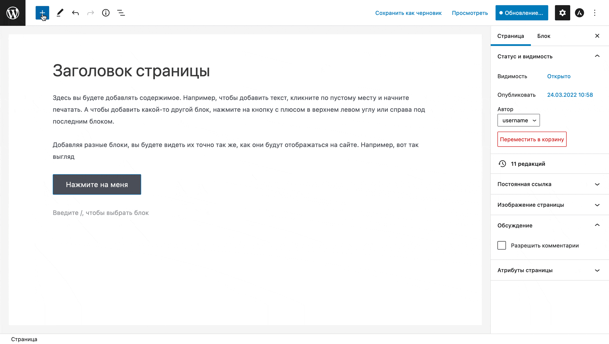The height and width of the screenshot is (344, 609).
Task: Switch to the Страница tab
Action: (511, 36)
